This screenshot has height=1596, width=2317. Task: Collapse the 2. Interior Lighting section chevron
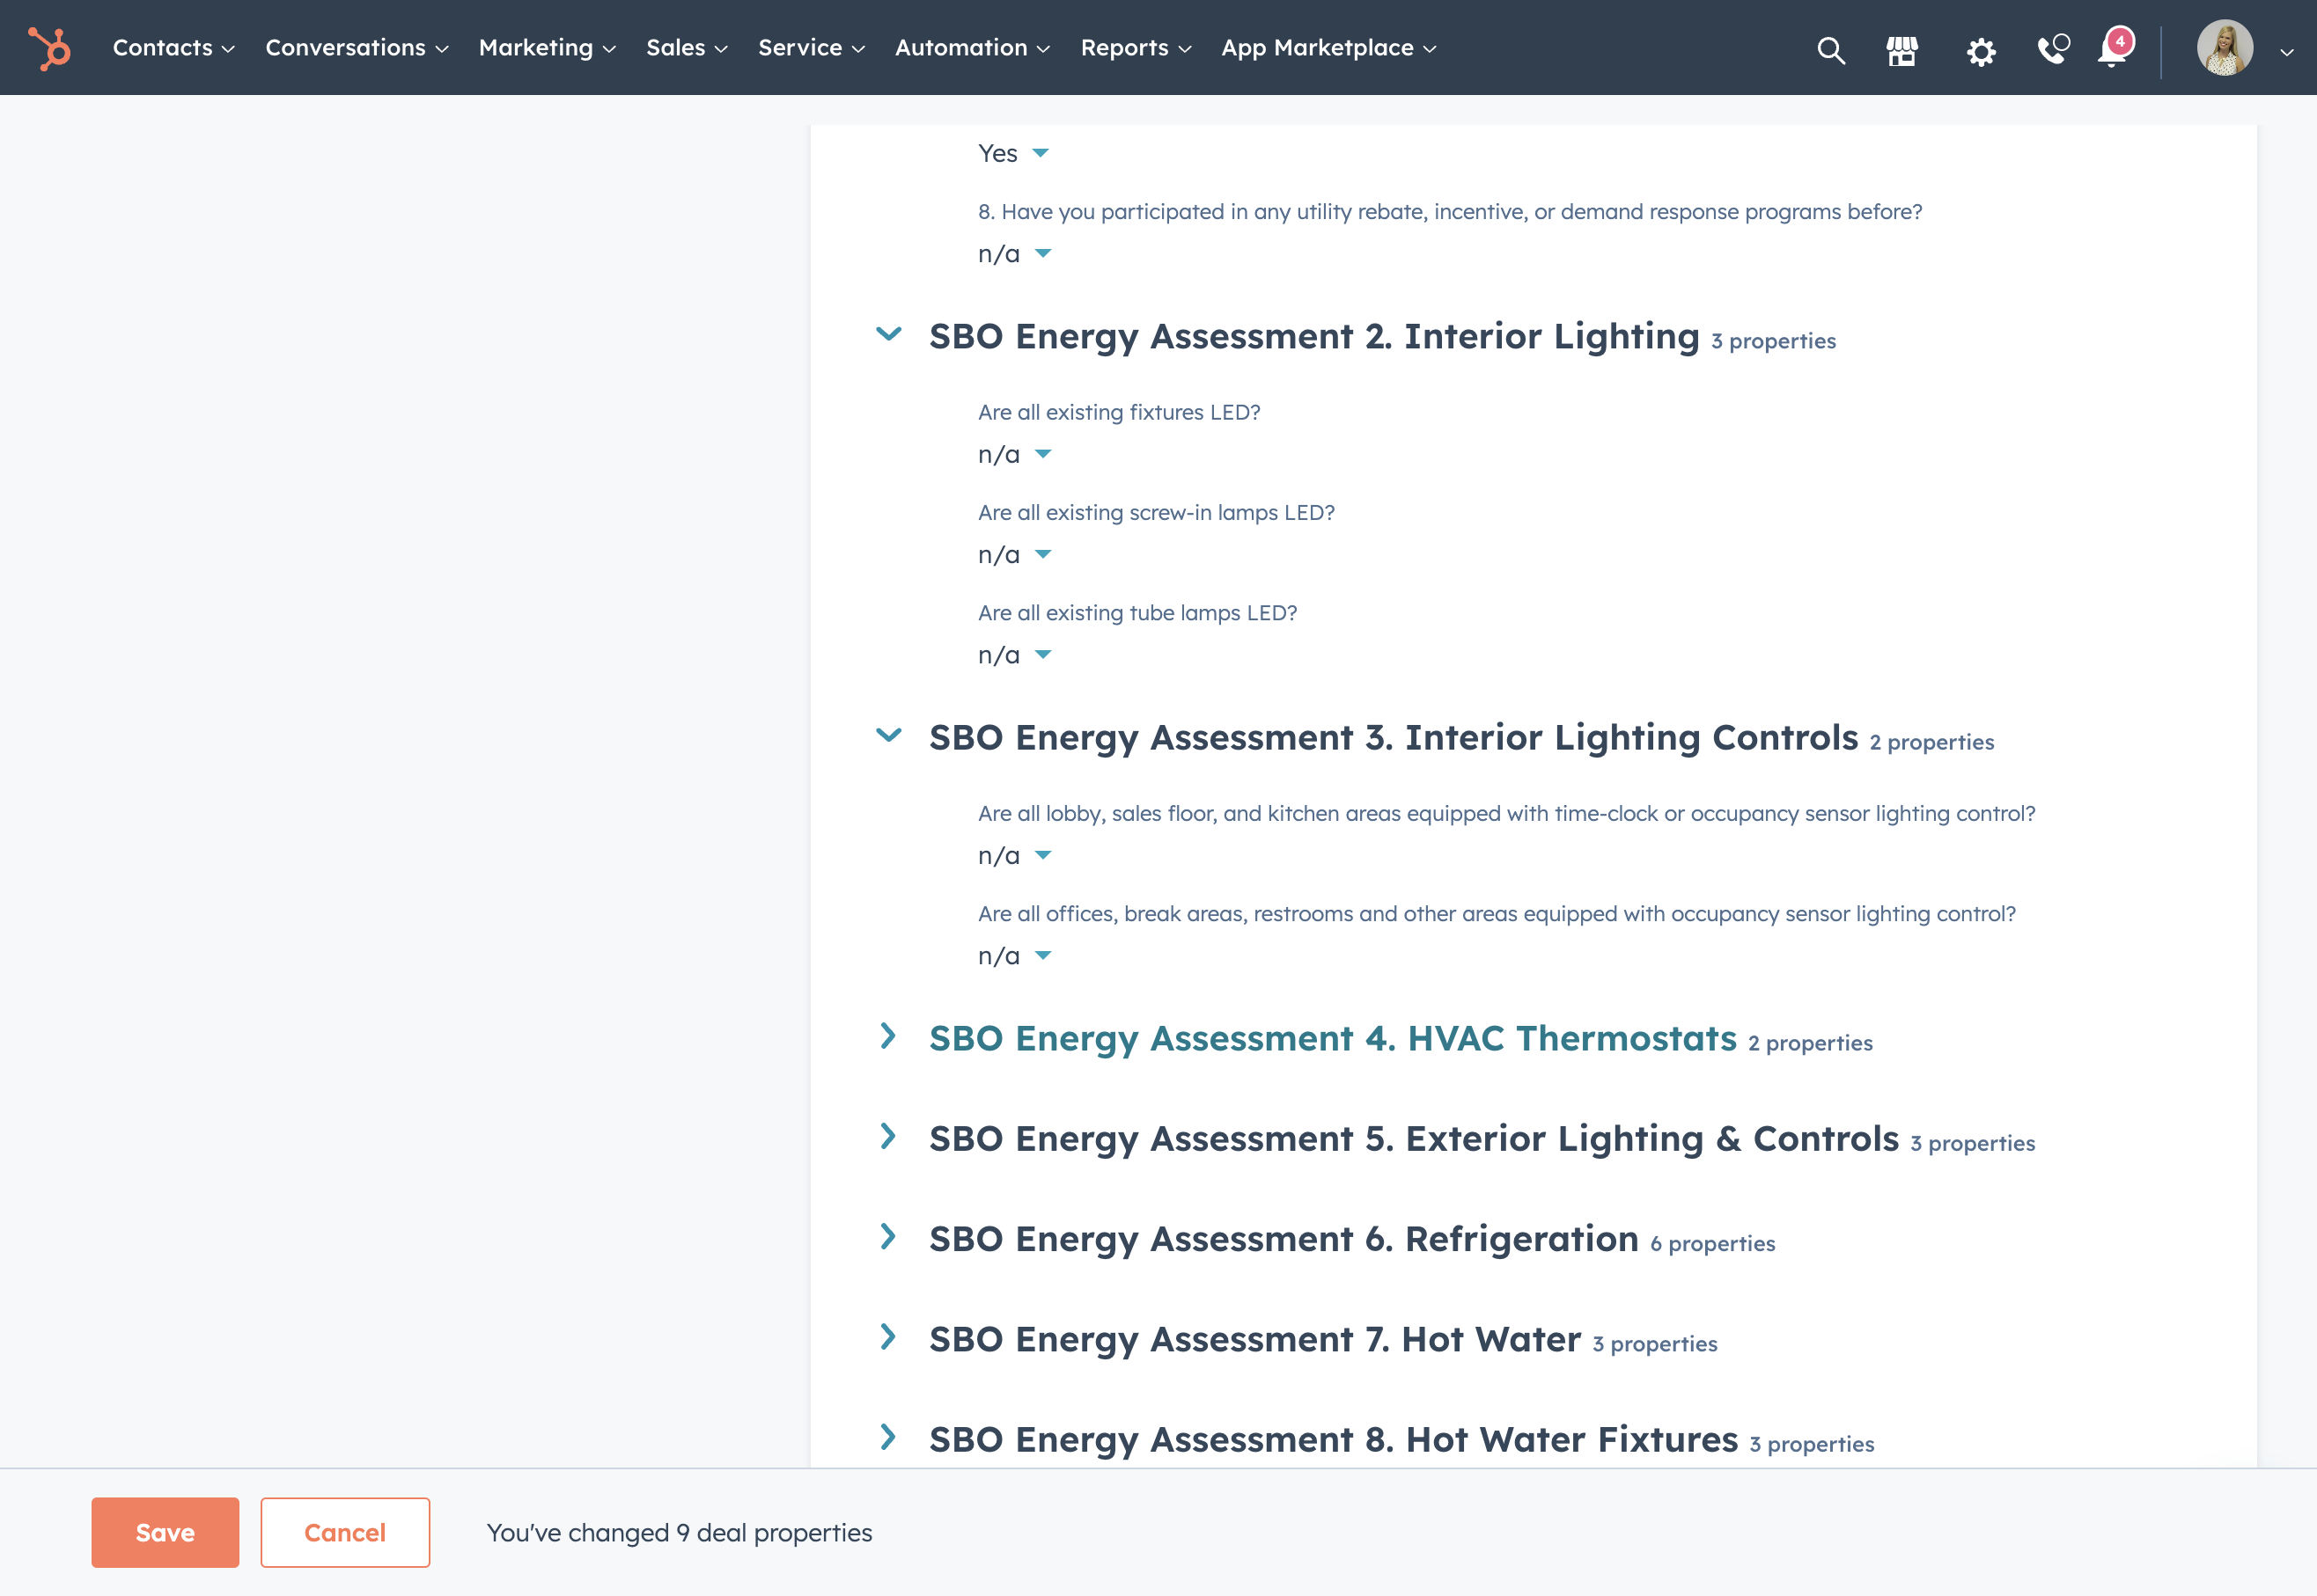888,334
